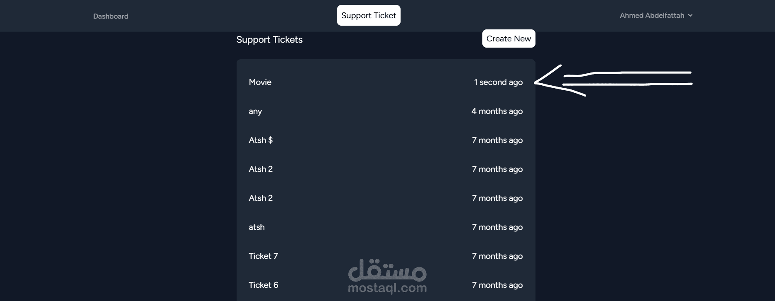Click the Atsh $ ticket's timestamp

click(497, 140)
